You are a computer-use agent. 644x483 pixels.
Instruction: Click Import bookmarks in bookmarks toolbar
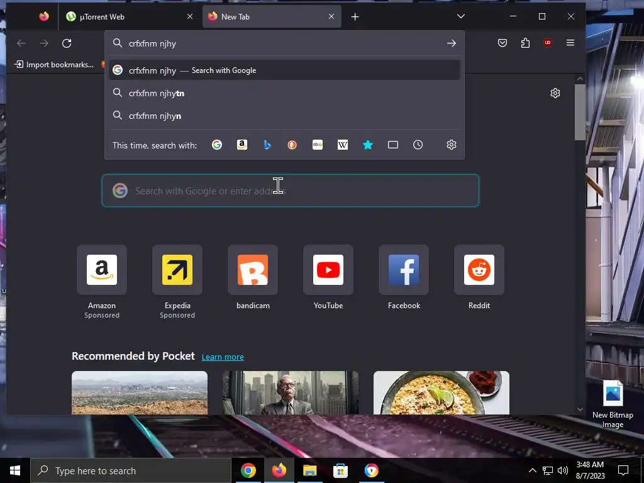54,65
